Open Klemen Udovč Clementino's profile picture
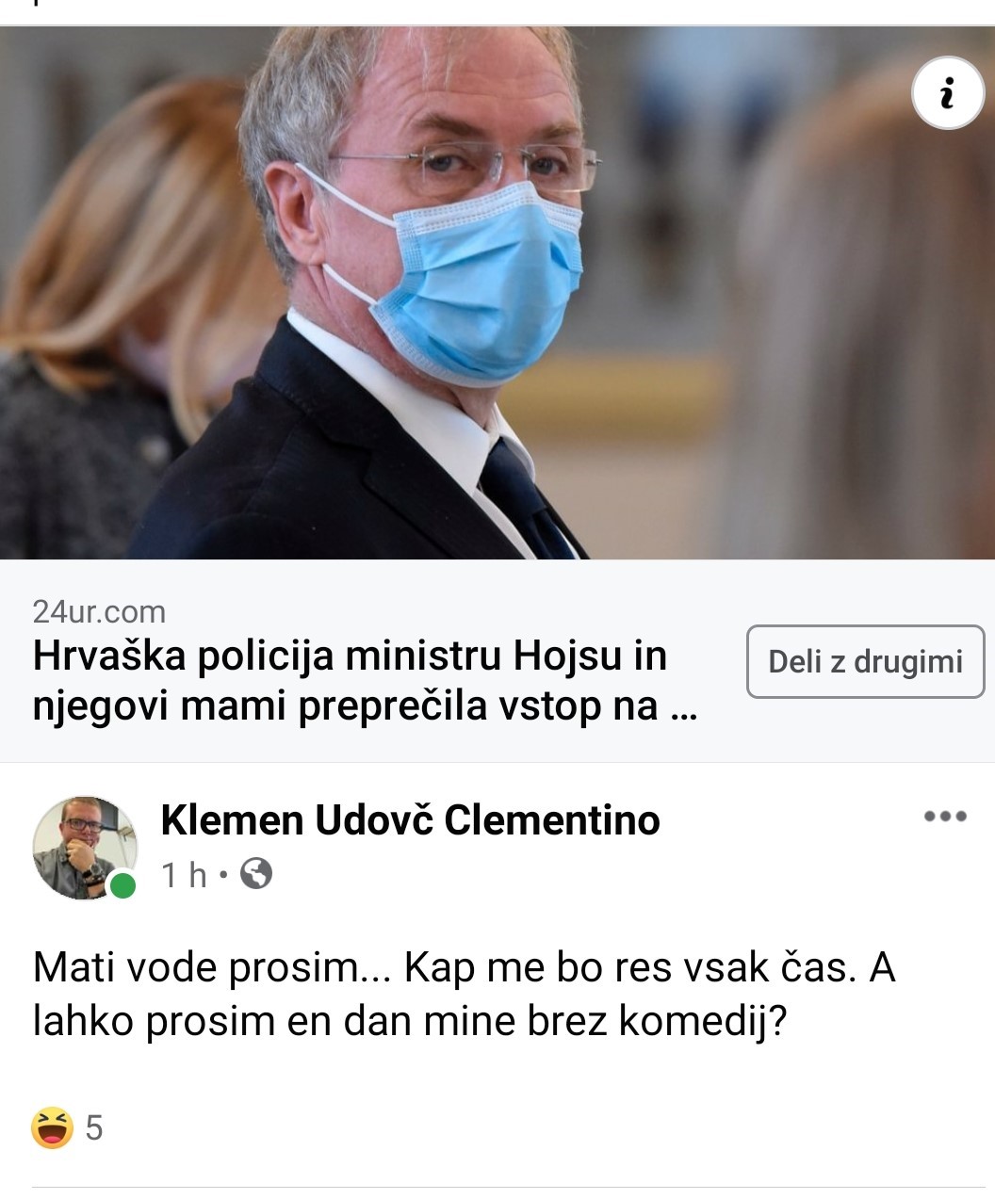The height and width of the screenshot is (1199, 995). click(84, 847)
